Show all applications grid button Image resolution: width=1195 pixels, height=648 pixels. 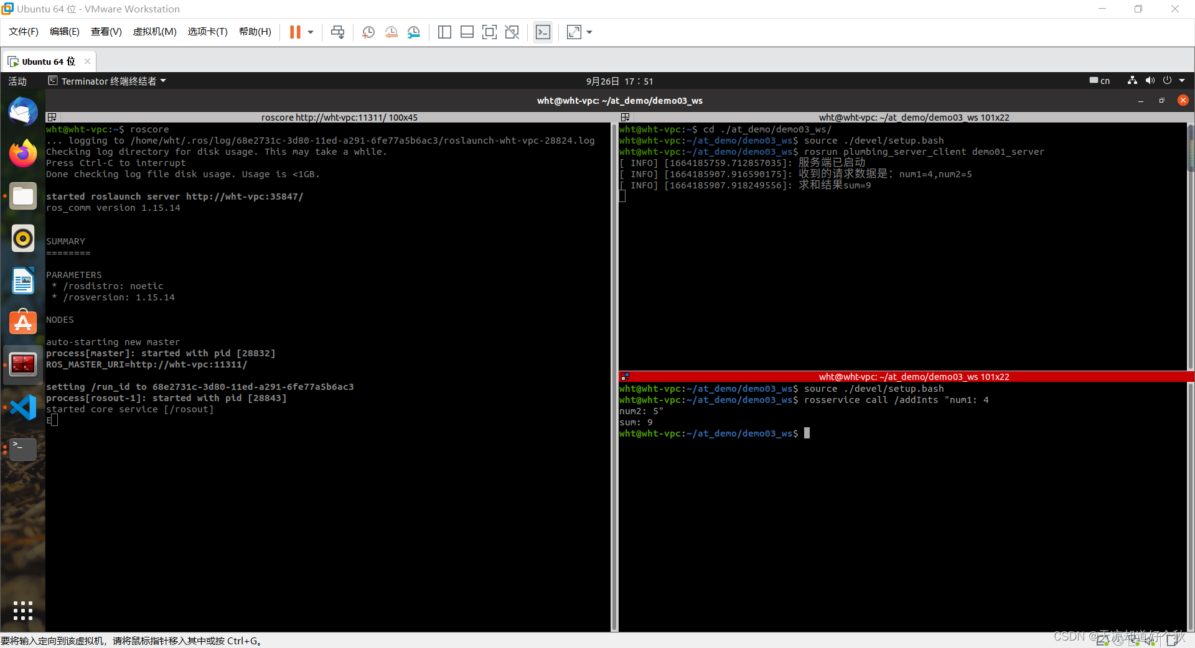(23, 611)
